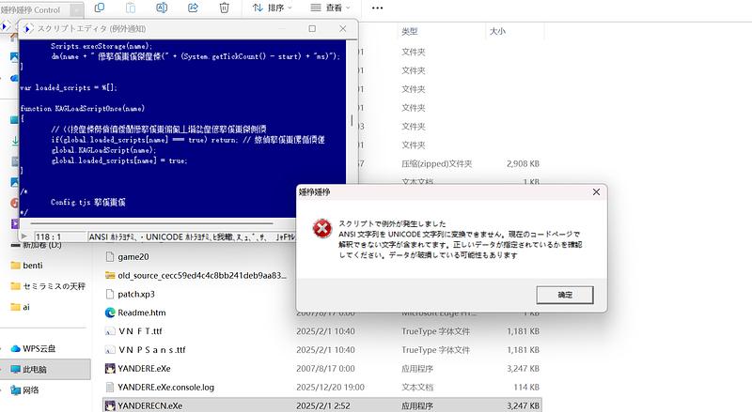Expand the WPS云盘 tree node
Viewport: 752px width, 412px height.
click(5, 348)
